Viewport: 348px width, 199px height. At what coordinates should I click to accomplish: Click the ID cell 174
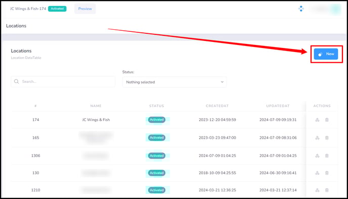point(35,120)
